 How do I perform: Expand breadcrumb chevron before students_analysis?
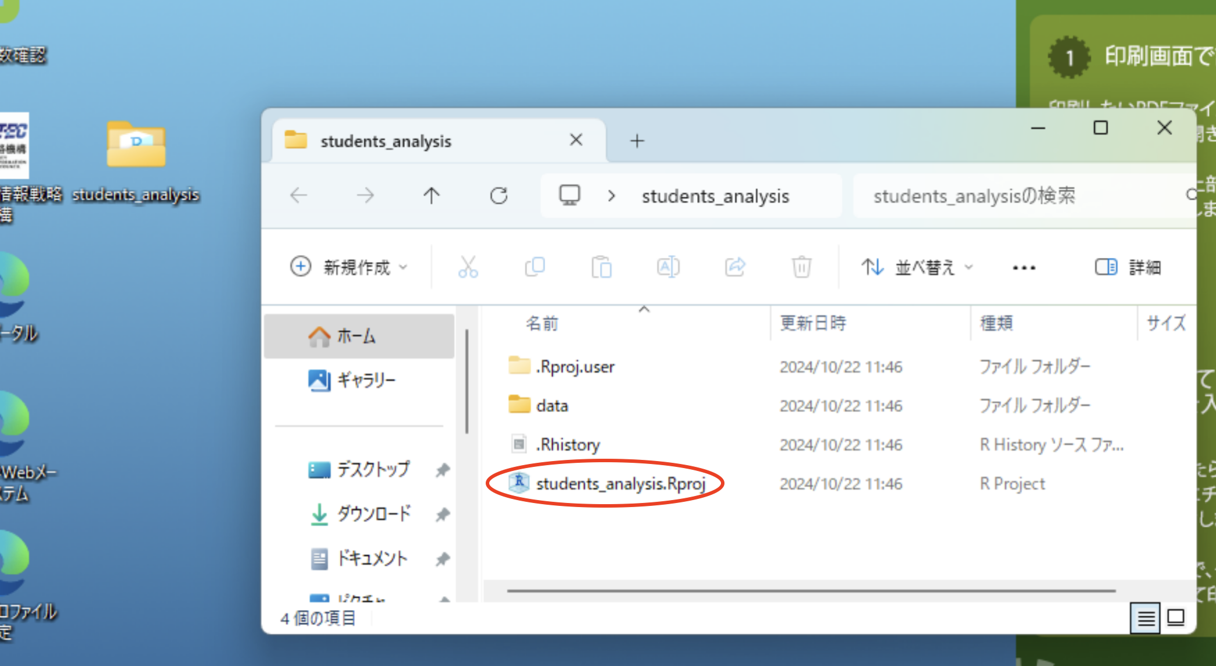pyautogui.click(x=611, y=196)
